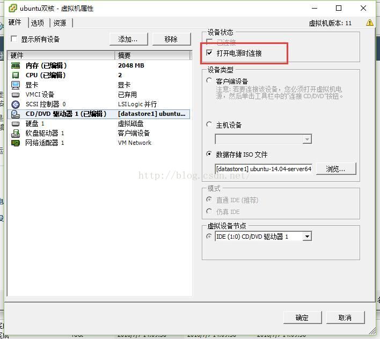Click the 硬件 column header

click(x=61, y=55)
